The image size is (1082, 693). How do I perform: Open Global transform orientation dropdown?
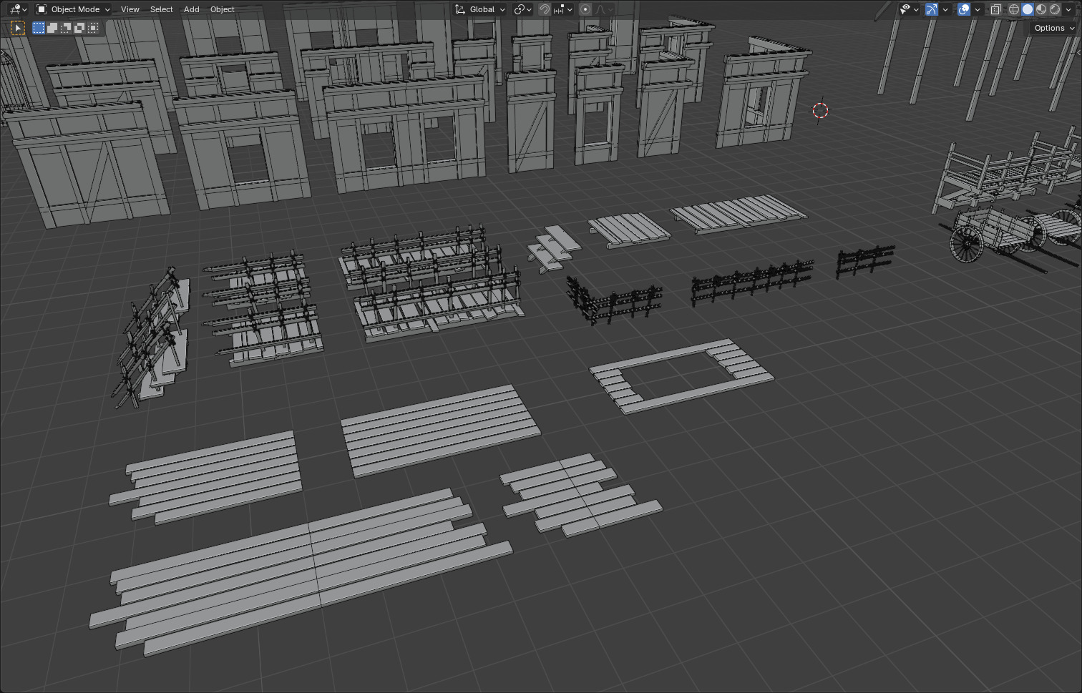[480, 9]
